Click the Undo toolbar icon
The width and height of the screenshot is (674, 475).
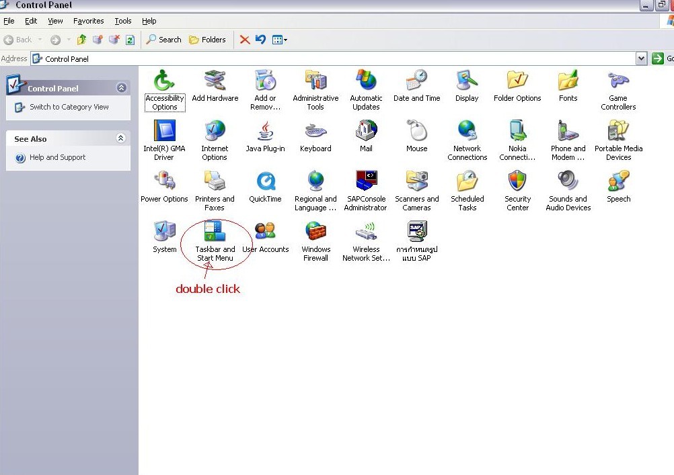click(260, 40)
